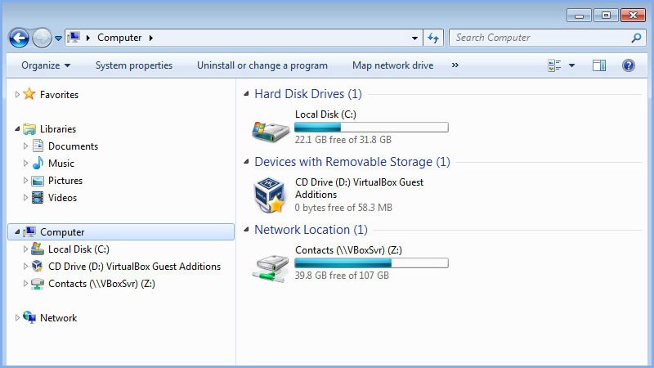Select Contacts (Z:) in navigation pane
Screen dimensions: 654x368
101,283
